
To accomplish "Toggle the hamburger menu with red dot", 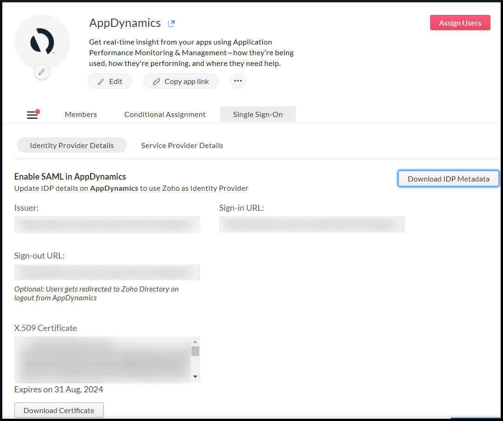I will click(33, 114).
